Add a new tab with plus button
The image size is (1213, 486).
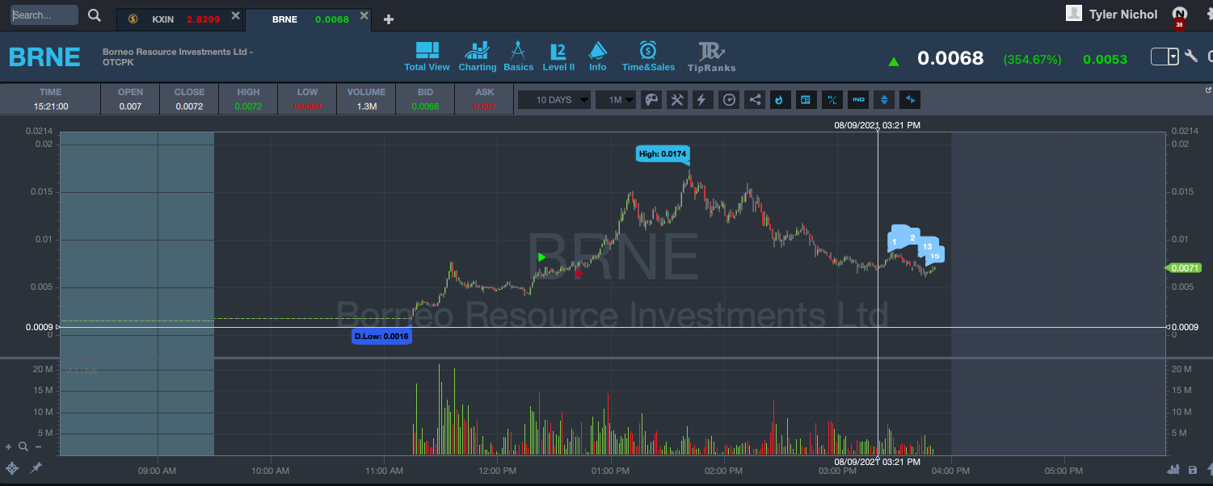click(389, 19)
